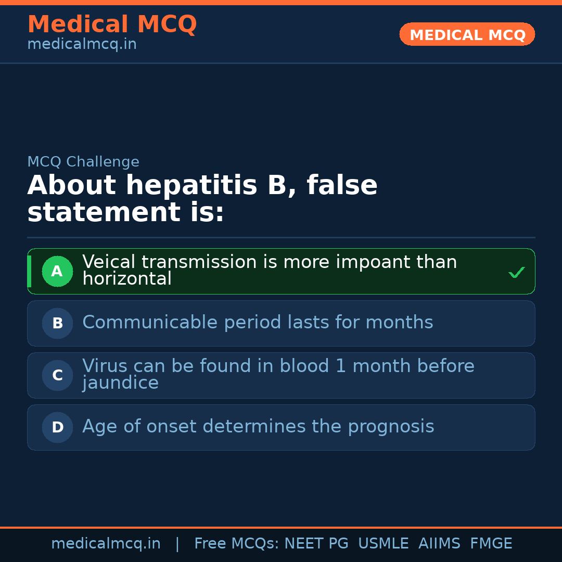This screenshot has width=562, height=562.
Task: Open medicalmcq.in link in the footer
Action: [x=106, y=544]
